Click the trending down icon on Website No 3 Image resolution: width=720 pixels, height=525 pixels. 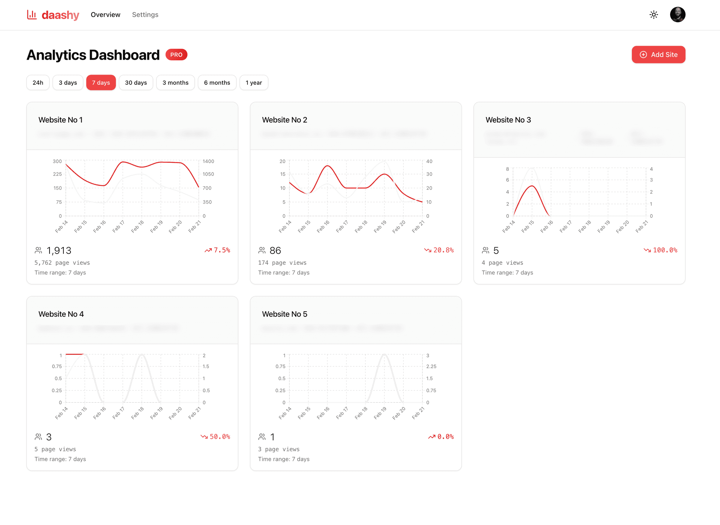[x=647, y=250]
